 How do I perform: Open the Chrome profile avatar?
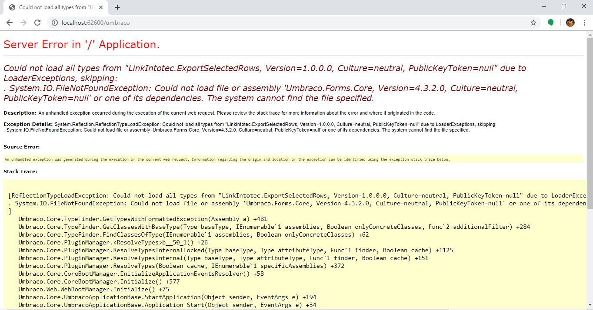click(570, 23)
